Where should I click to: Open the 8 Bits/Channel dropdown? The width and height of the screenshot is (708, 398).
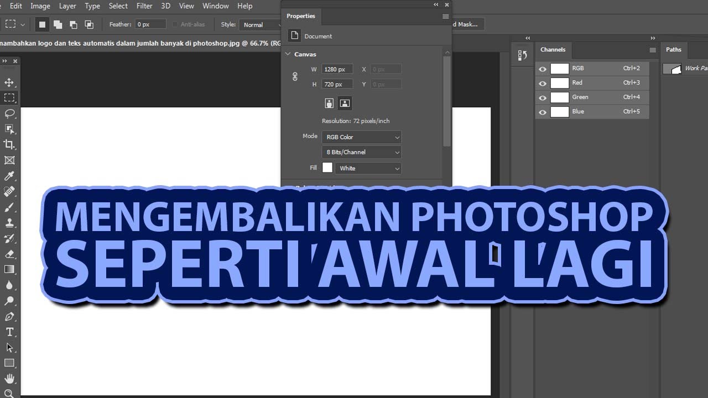click(x=362, y=152)
